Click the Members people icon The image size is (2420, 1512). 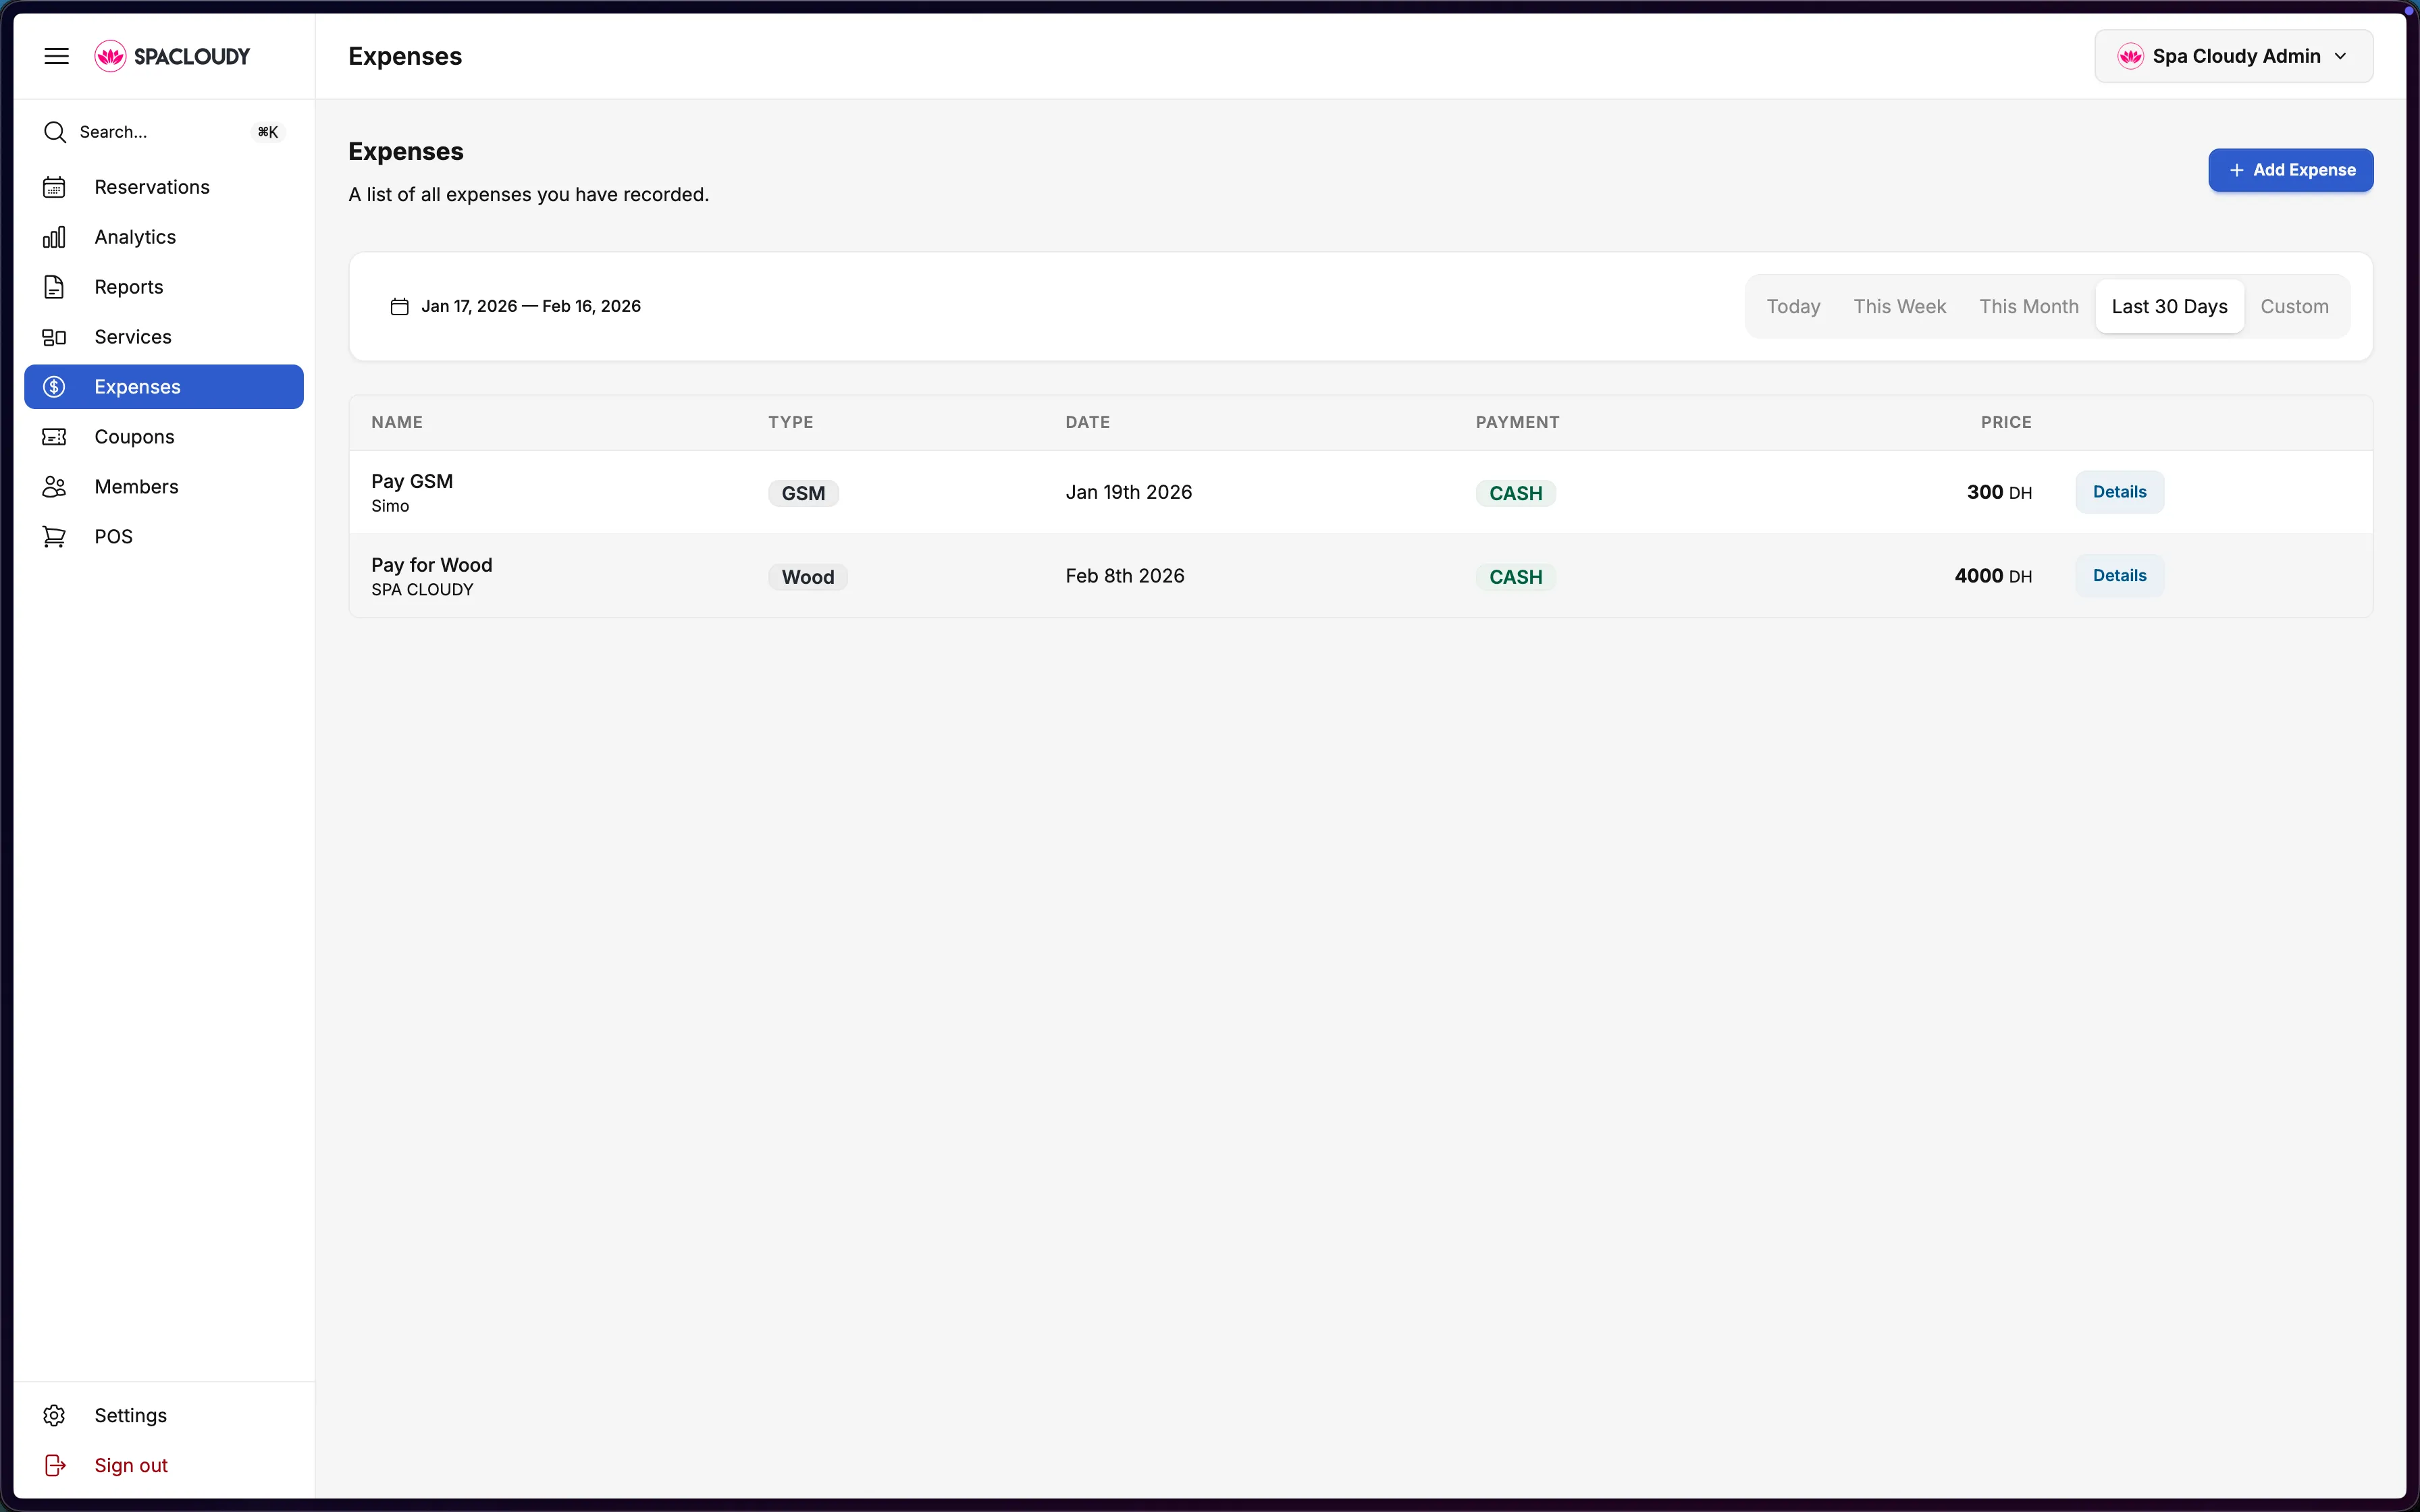[55, 487]
